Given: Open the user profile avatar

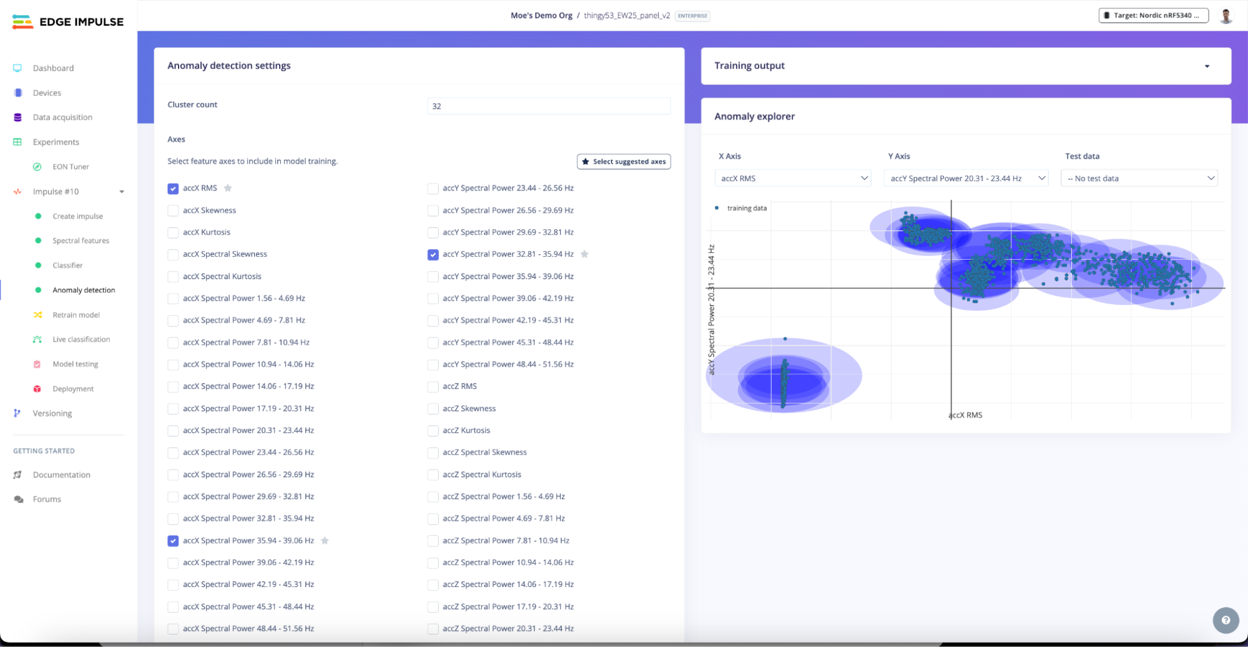Looking at the screenshot, I should (1226, 16).
